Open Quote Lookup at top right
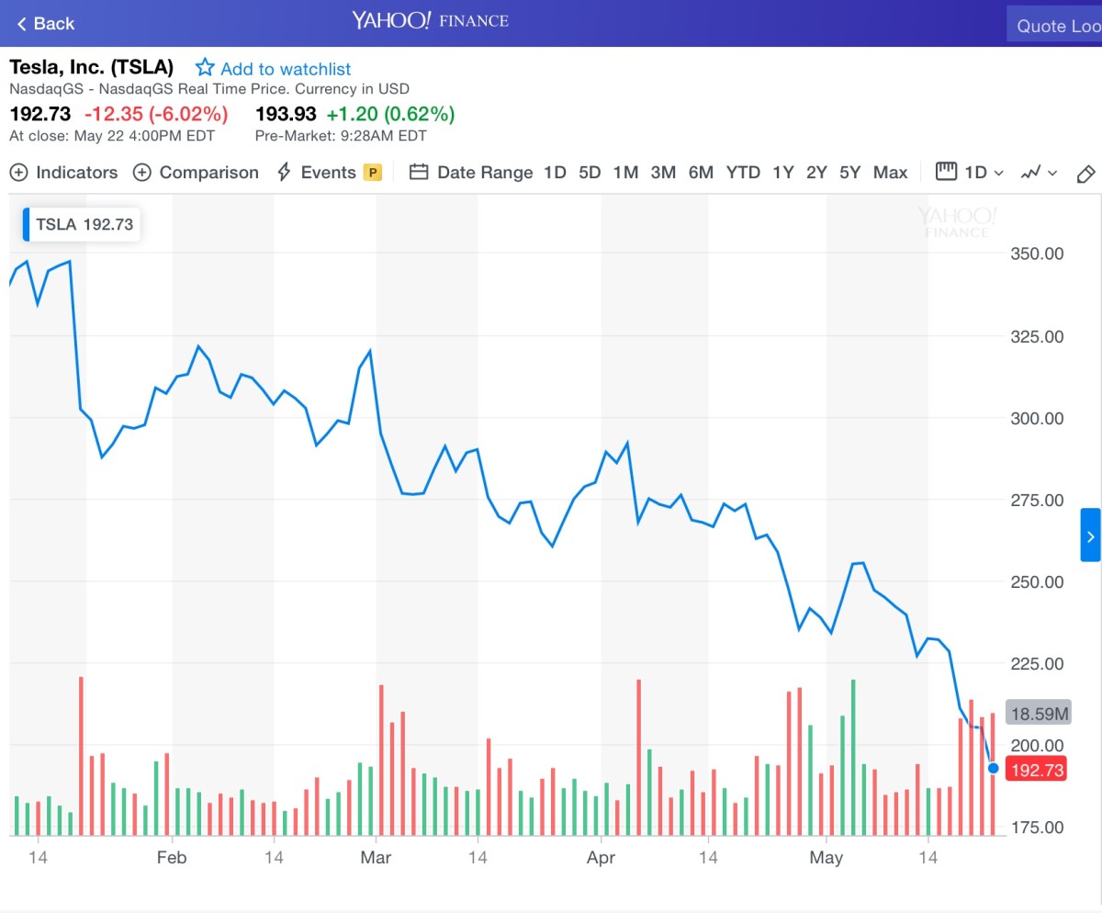 coord(1054,25)
